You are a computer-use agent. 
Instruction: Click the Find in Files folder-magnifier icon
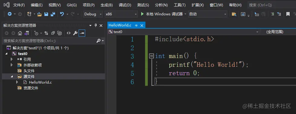[234, 14]
